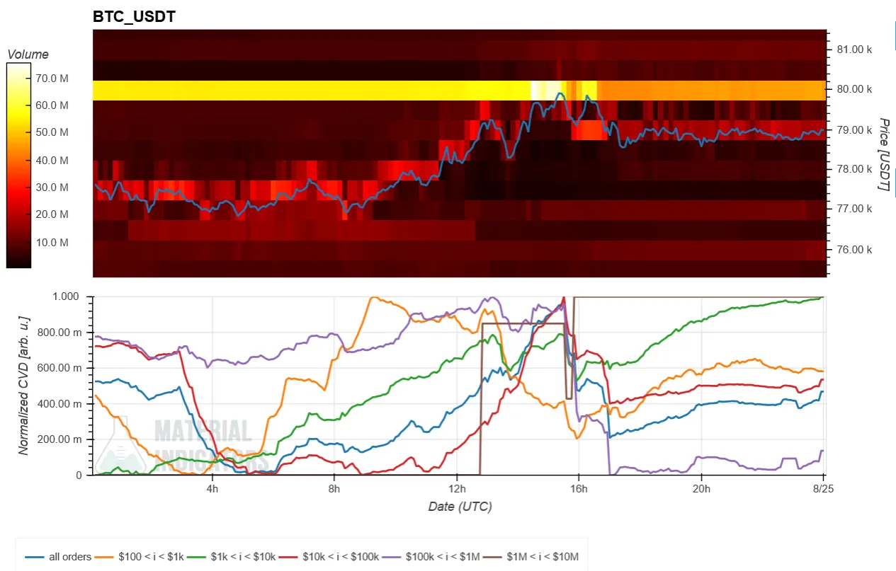Click the BTC_USDT chart title
The width and height of the screenshot is (896, 571).
(134, 17)
